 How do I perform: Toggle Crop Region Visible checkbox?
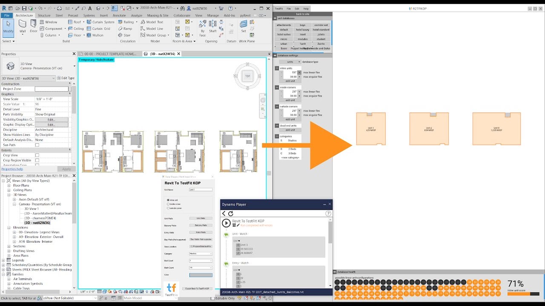37,160
